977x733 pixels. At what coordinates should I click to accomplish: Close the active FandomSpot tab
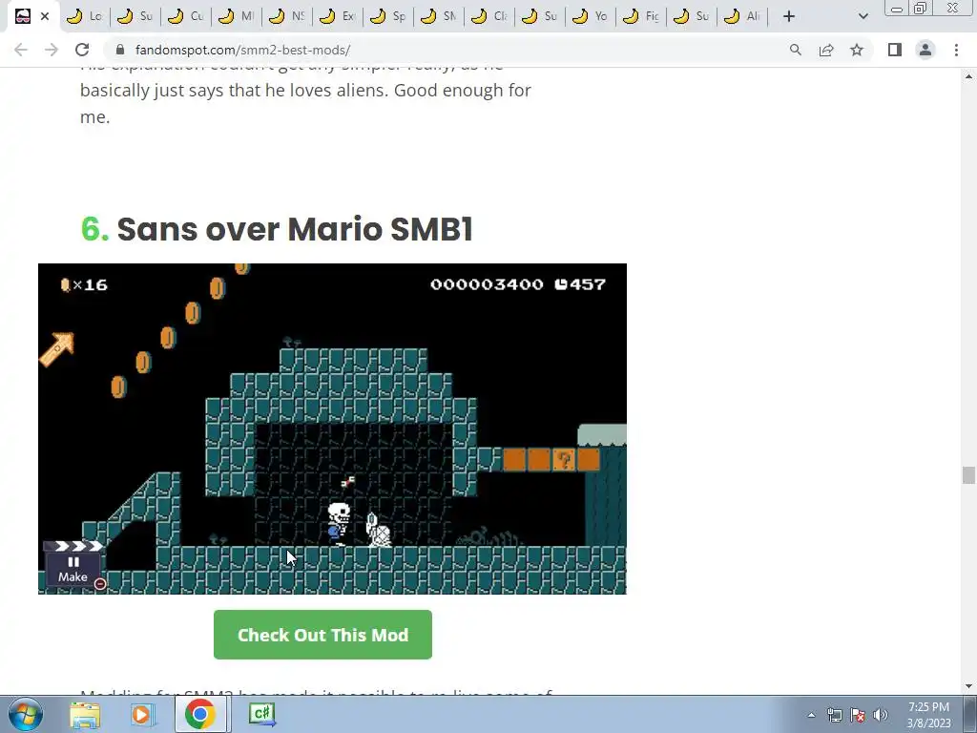[x=44, y=17]
